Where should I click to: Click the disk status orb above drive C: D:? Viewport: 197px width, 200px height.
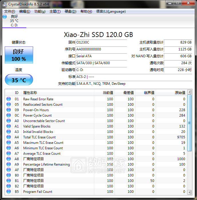point(5,17)
